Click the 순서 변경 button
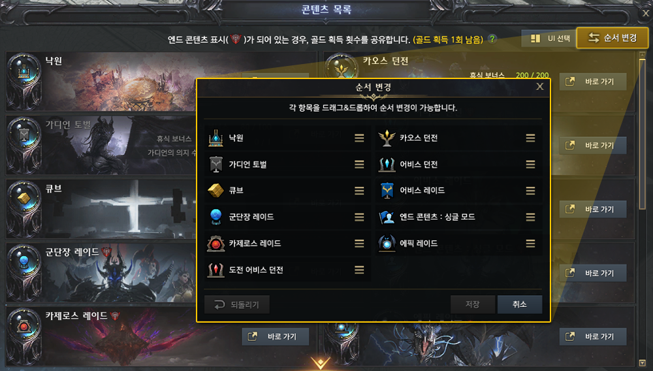The image size is (653, 371). pos(612,38)
